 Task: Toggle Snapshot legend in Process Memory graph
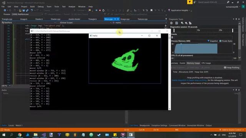(x=213, y=41)
